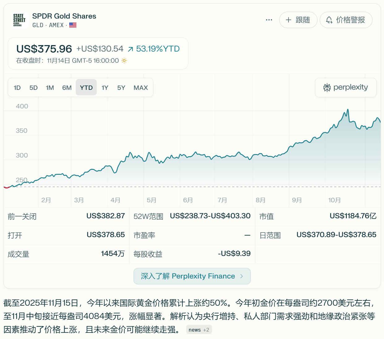Show the 1Y price chart
This screenshot has height=339, width=384.
(105, 88)
